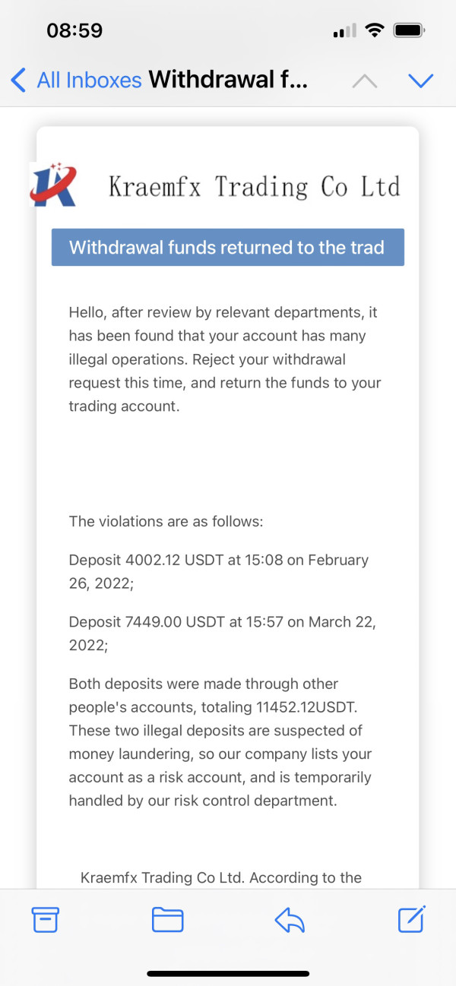Go to the next message with down arrow

(420, 81)
